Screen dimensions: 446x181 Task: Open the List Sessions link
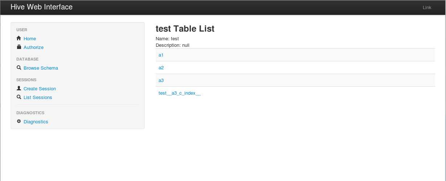click(x=38, y=97)
